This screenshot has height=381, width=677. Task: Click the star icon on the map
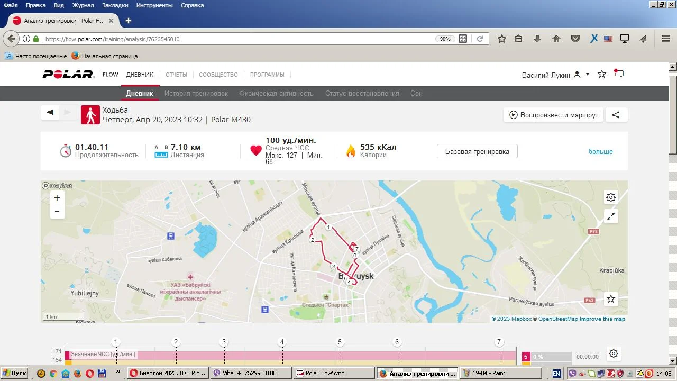click(611, 300)
